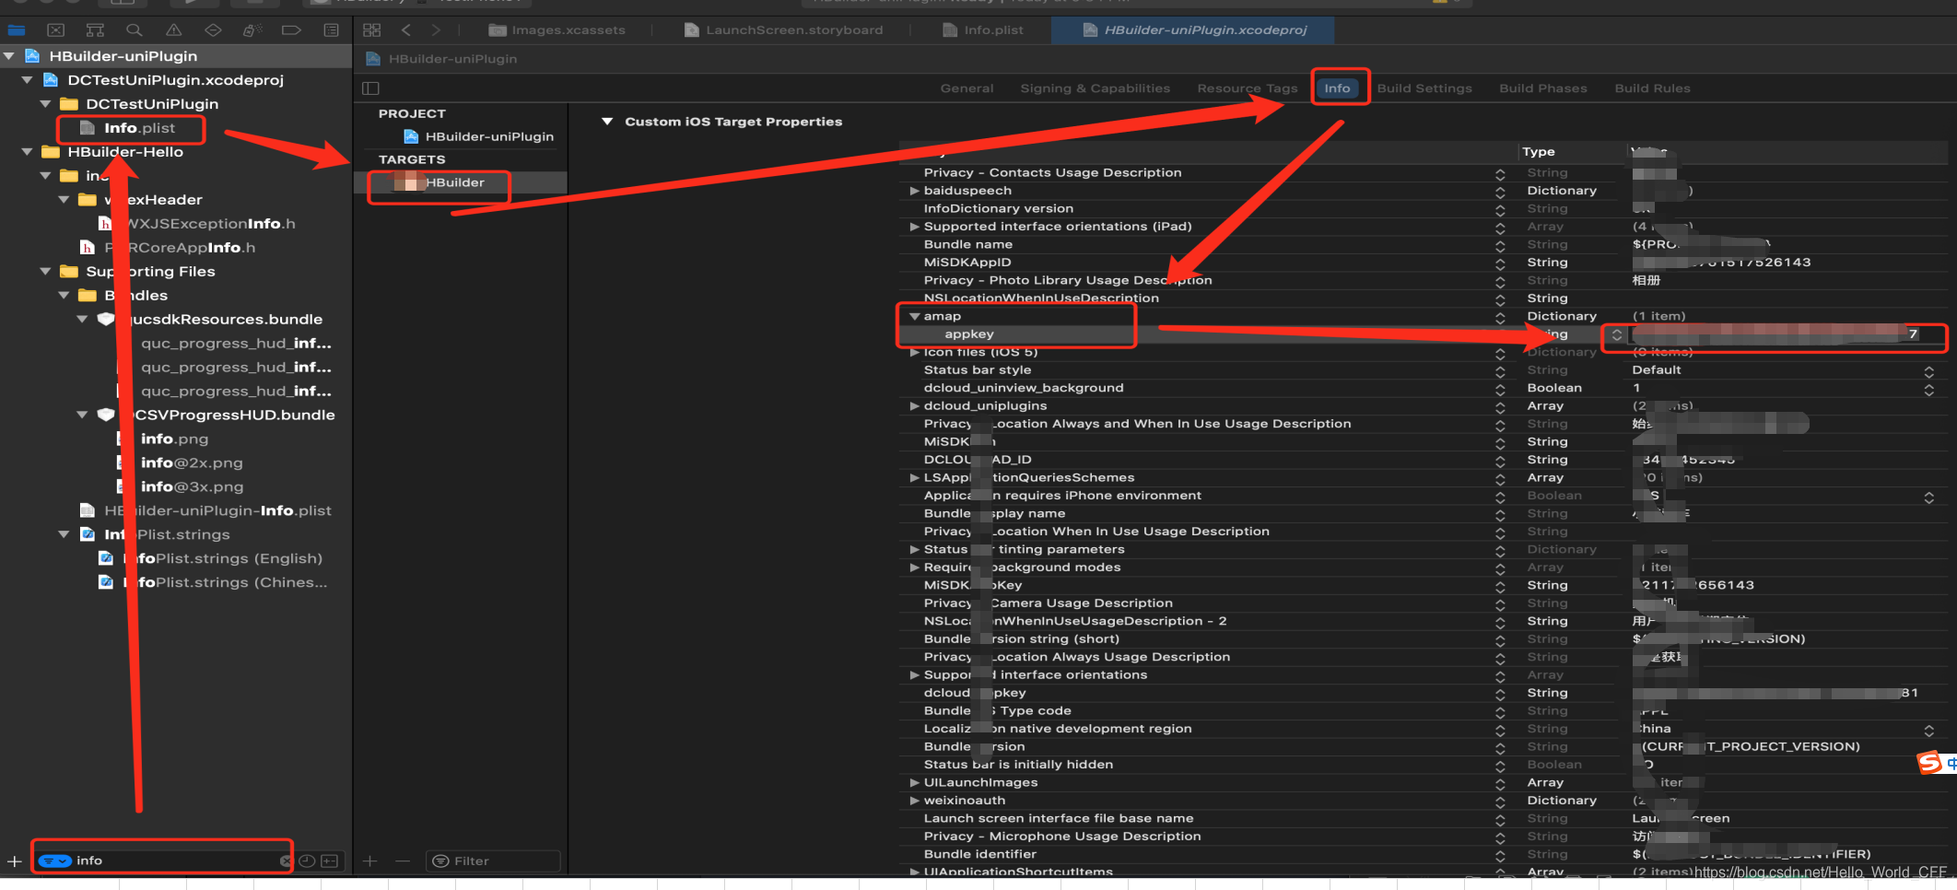The height and width of the screenshot is (890, 1957).
Task: Expand the baiduspeech dictionary row
Action: pyautogui.click(x=914, y=191)
